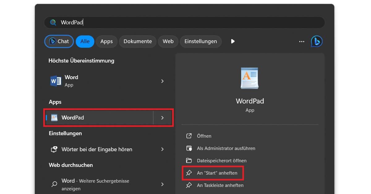Click the folder icon for Dateispeicherort öffnen

click(x=189, y=160)
